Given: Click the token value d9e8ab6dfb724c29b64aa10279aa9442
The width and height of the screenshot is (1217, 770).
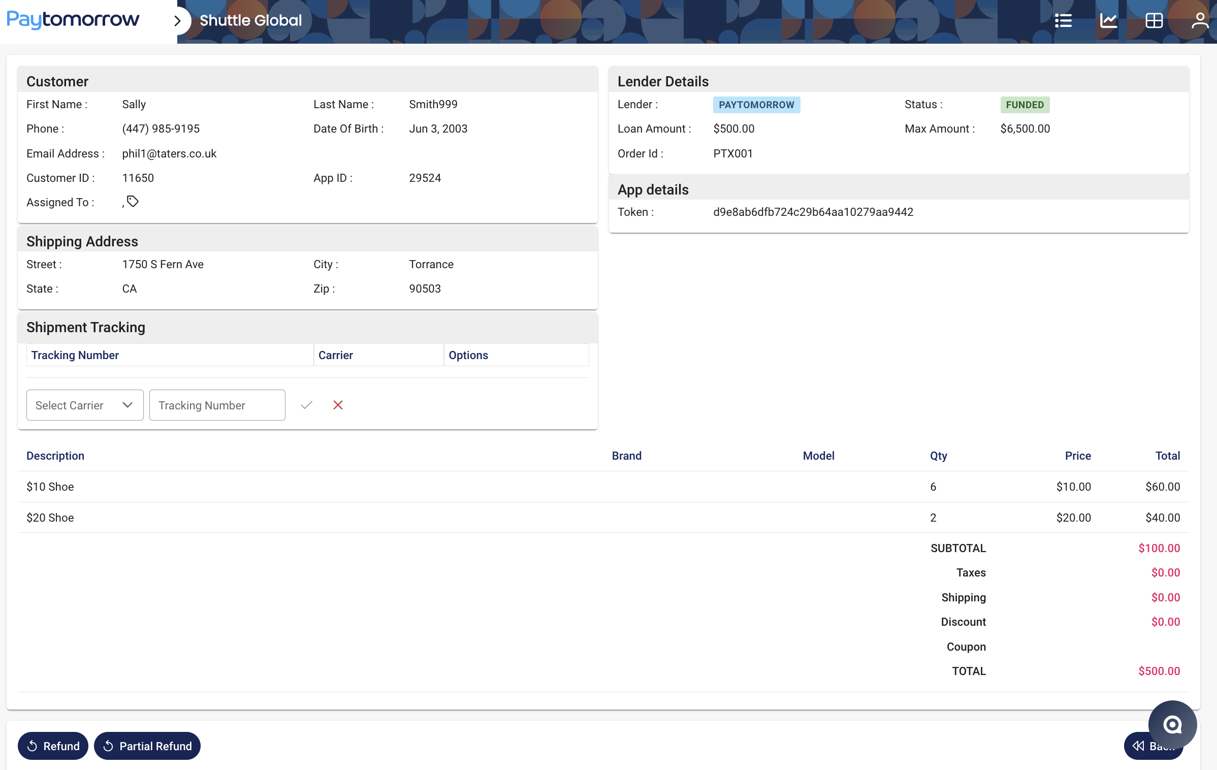Looking at the screenshot, I should (x=813, y=212).
